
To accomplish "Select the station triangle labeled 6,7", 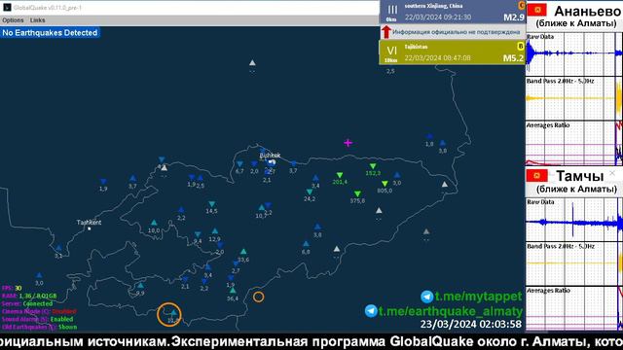I will pyautogui.click(x=239, y=164).
